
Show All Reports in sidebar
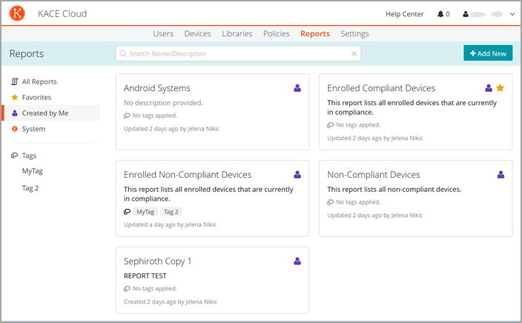coord(39,81)
